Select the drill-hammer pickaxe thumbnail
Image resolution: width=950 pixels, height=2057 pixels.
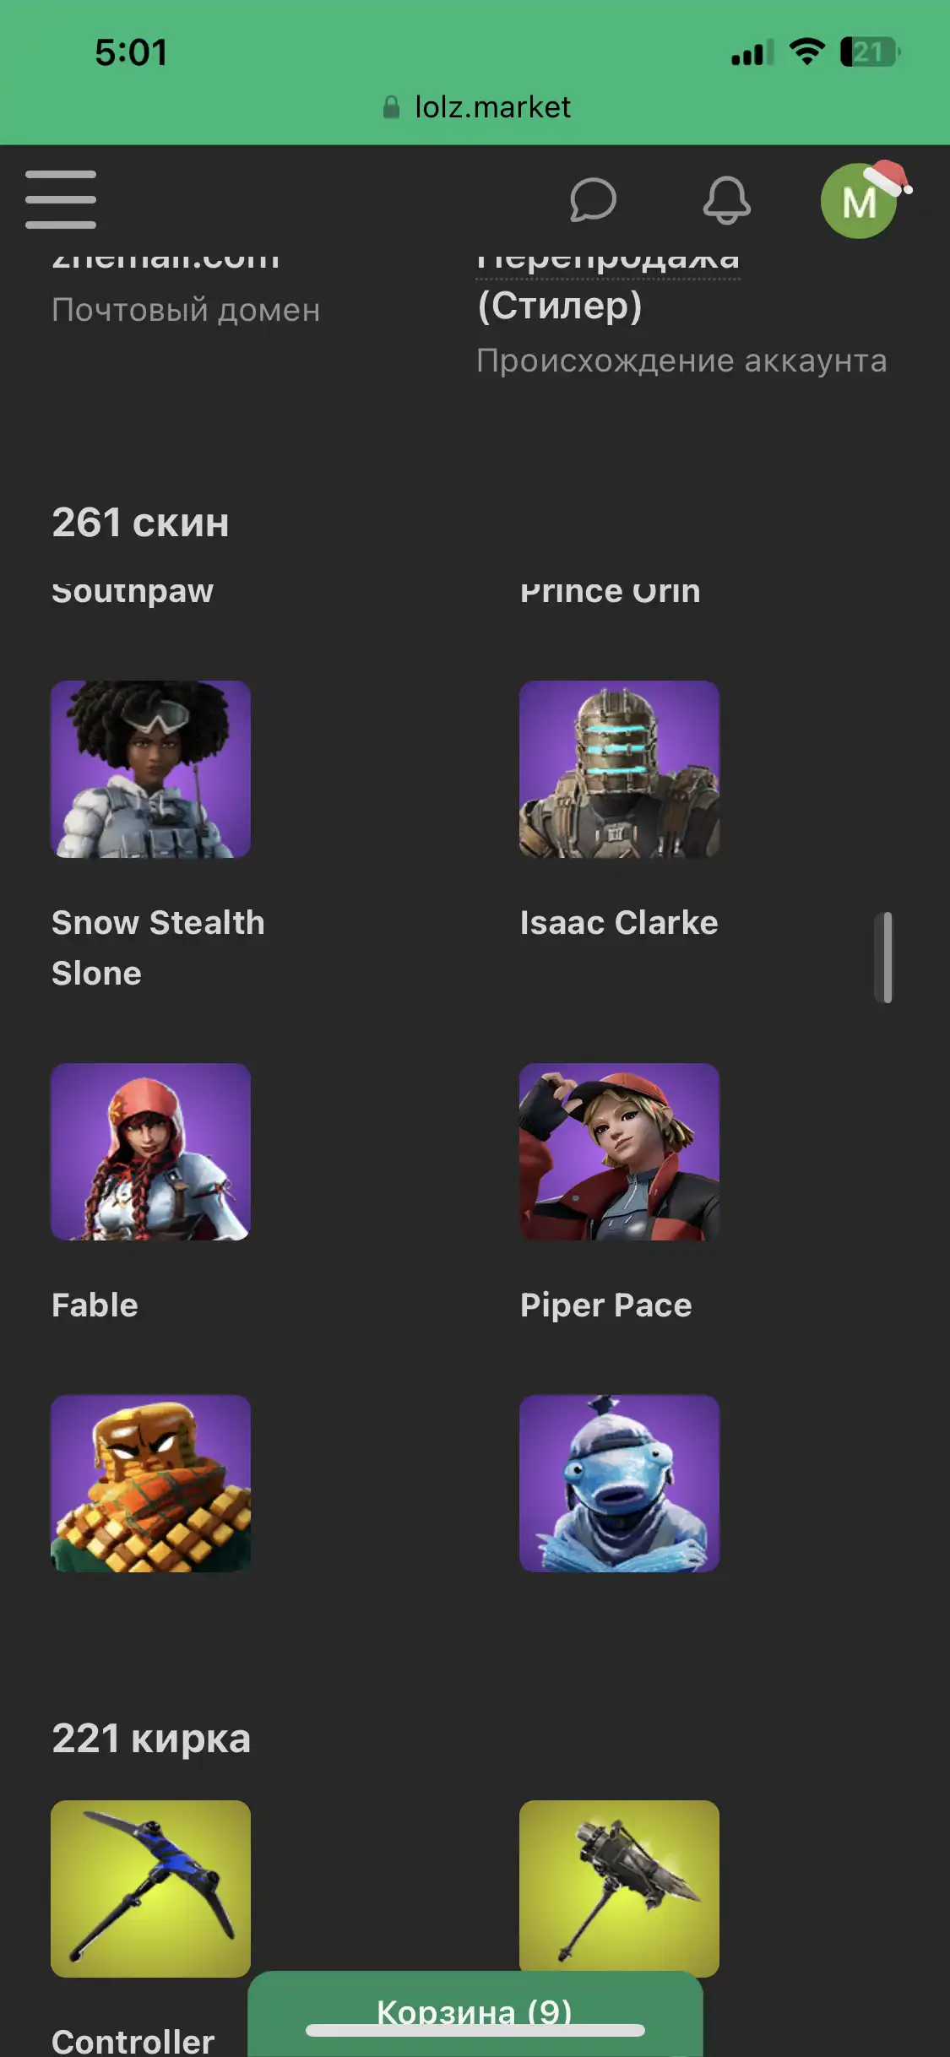[619, 1889]
